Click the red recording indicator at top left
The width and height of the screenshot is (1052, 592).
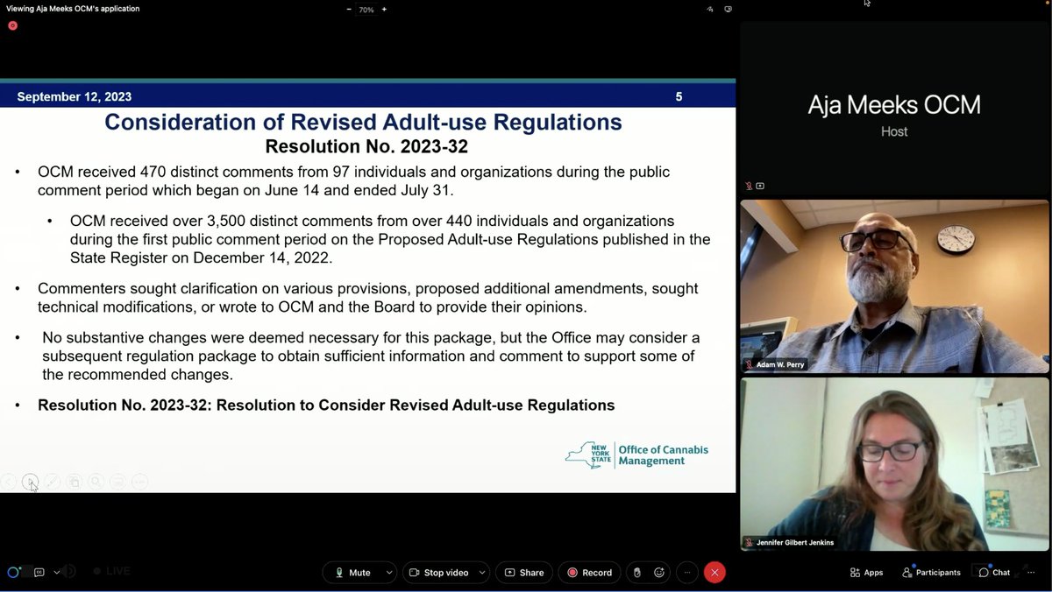[12, 26]
